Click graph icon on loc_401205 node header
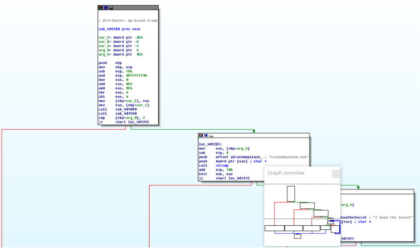Viewport: 420px width, 248px height. [x=211, y=137]
